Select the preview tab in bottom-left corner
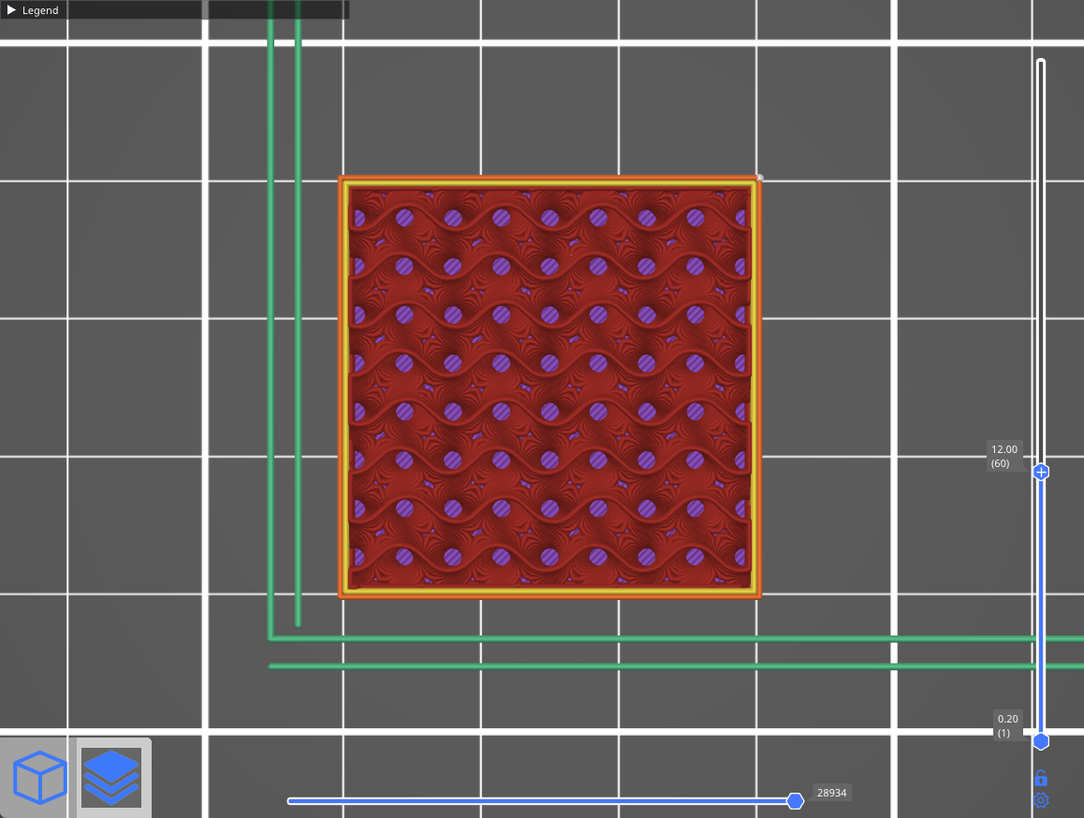The width and height of the screenshot is (1084, 818). point(110,776)
